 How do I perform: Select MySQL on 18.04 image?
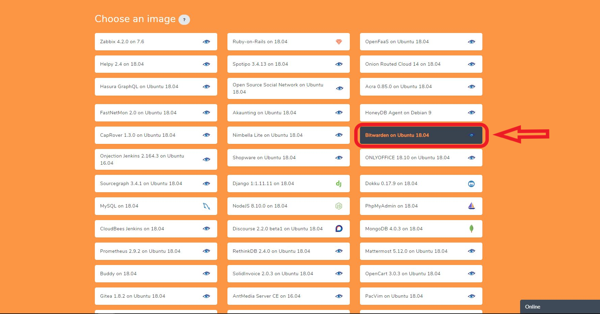tap(156, 206)
